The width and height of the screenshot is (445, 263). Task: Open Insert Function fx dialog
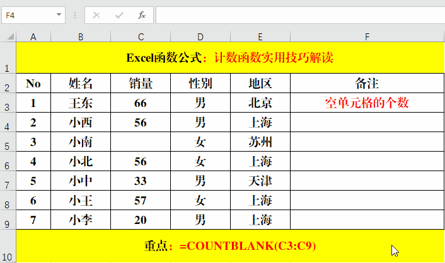coord(142,15)
